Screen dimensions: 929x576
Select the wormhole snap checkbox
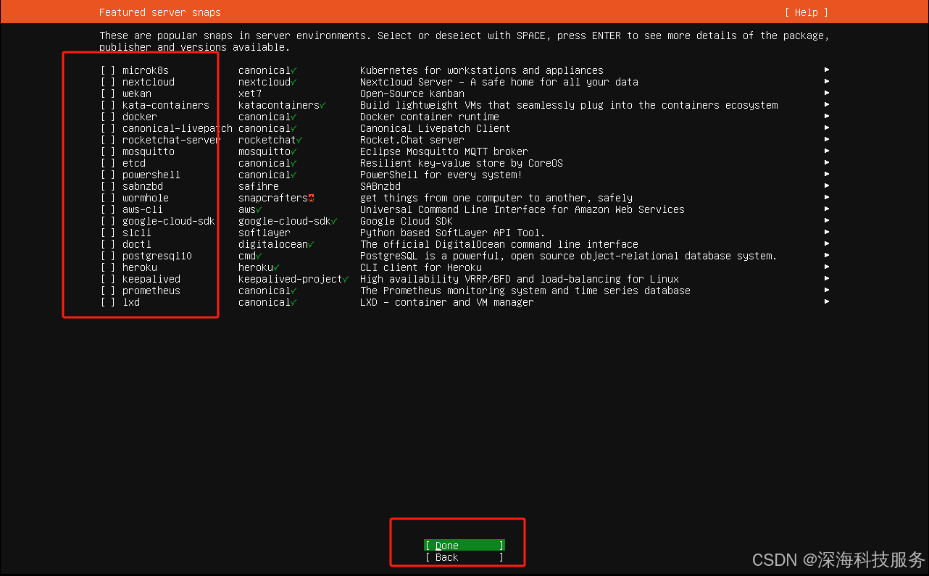[x=108, y=198]
